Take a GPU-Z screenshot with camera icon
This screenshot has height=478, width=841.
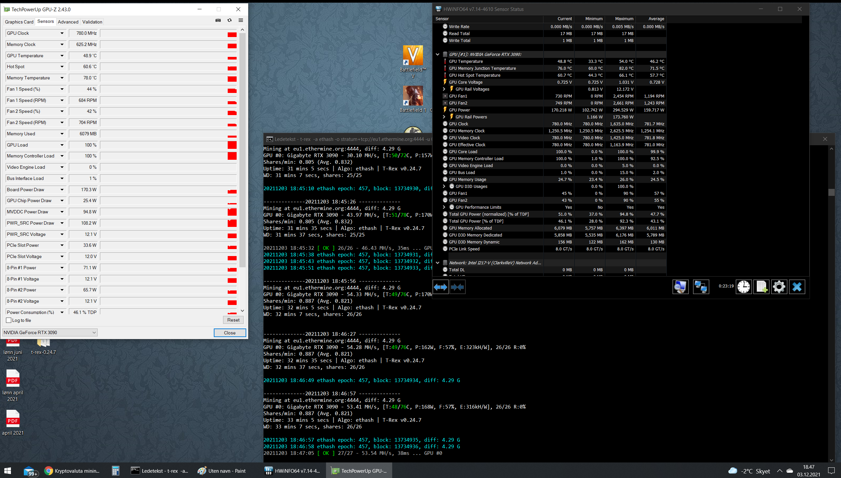218,21
